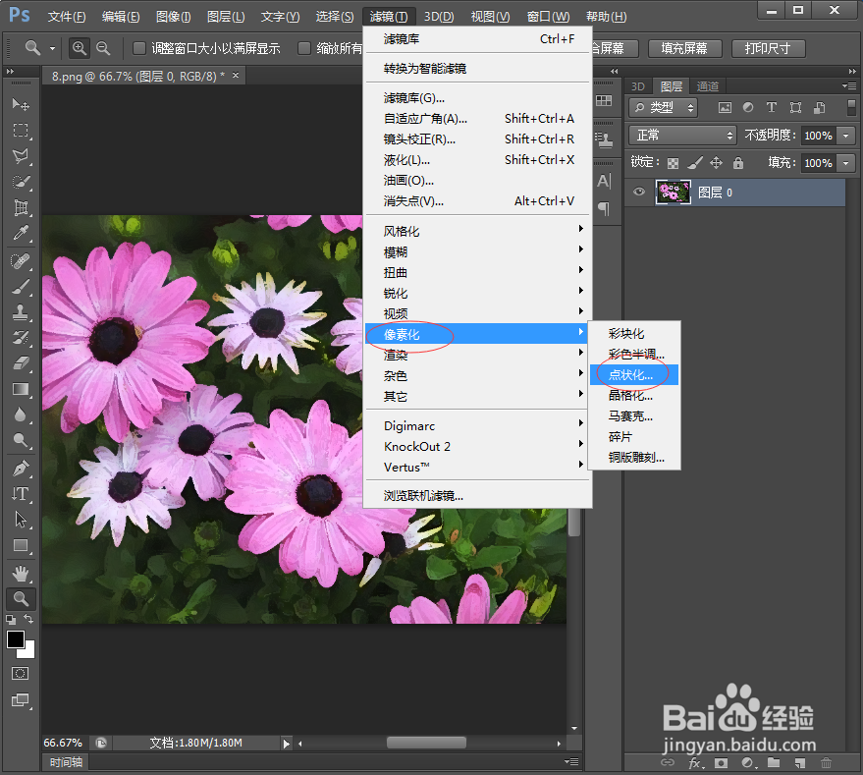Expand 扭曲 filter submenu
Image resolution: width=863 pixels, height=775 pixels.
(478, 273)
